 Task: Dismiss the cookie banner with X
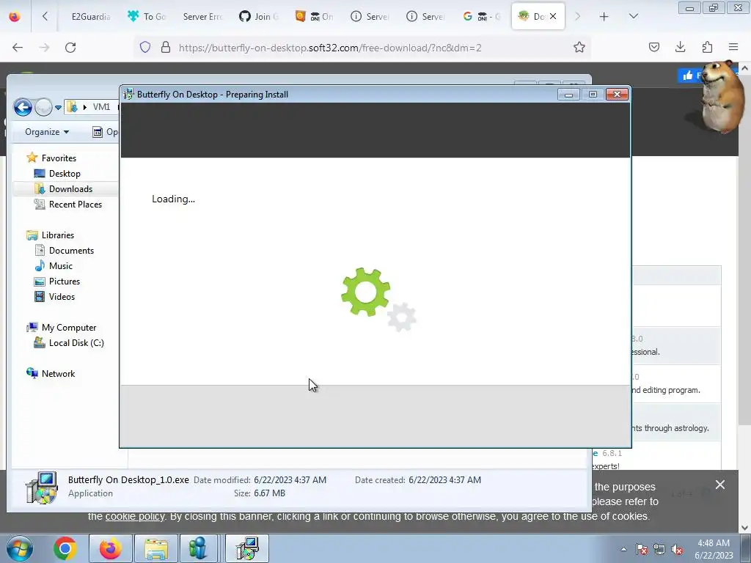[x=720, y=485]
